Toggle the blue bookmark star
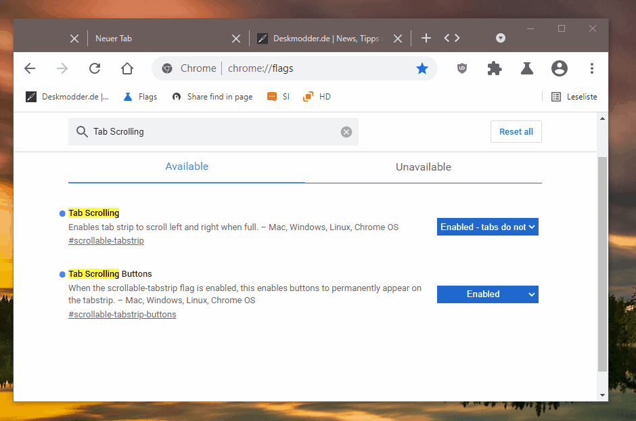636x421 pixels. tap(422, 68)
